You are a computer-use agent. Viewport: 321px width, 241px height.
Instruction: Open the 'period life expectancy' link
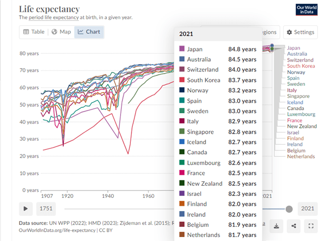54,18
